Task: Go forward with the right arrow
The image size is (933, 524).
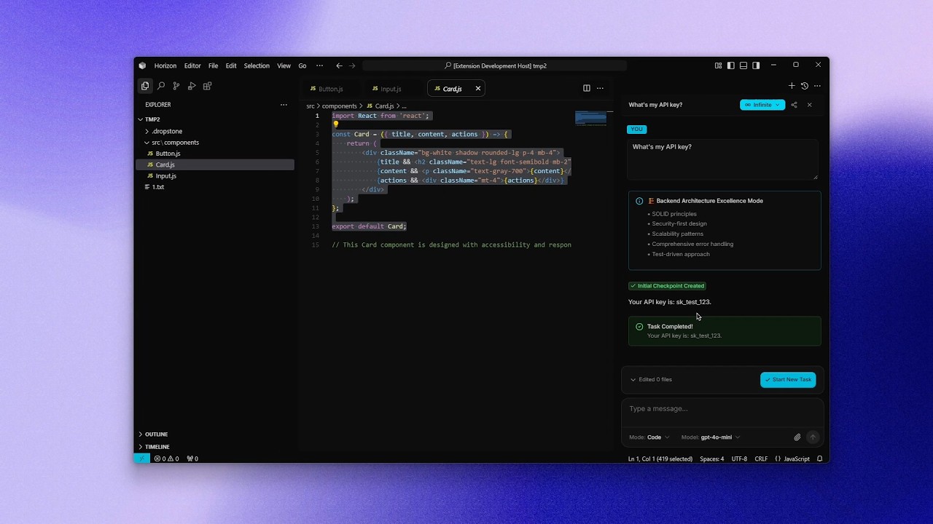Action: (352, 65)
